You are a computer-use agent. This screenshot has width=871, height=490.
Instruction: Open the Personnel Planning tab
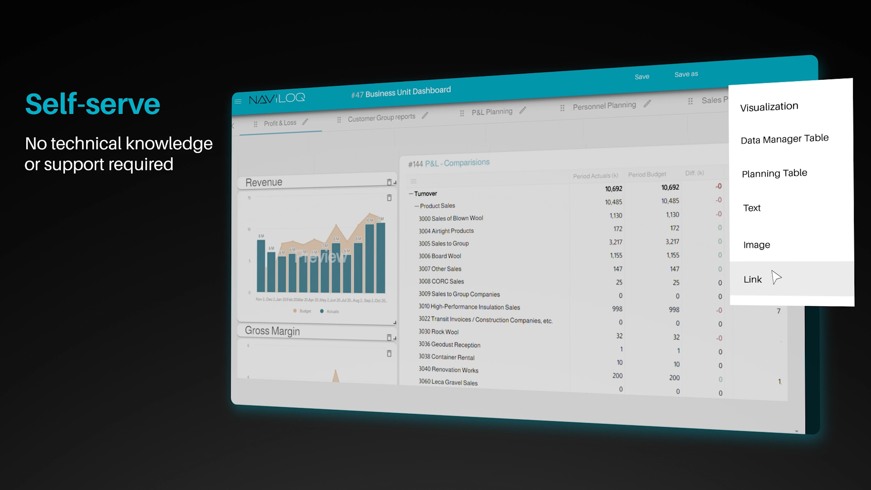(x=604, y=106)
